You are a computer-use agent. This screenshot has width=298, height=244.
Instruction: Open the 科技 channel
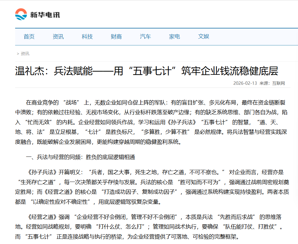(x=87, y=36)
